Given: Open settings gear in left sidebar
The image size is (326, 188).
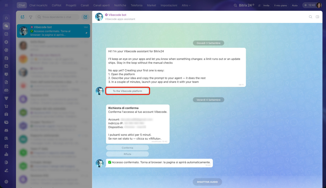Looking at the screenshot, I should pos(6,182).
